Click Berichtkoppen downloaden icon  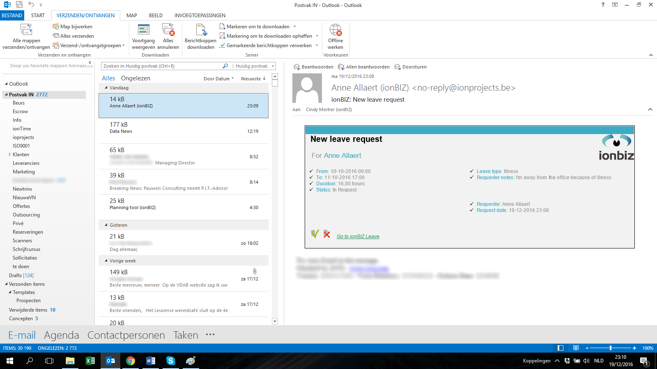[x=201, y=30]
